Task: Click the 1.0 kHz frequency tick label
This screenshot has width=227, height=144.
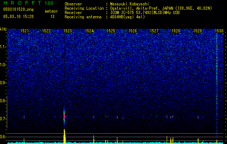Action: click(3, 65)
